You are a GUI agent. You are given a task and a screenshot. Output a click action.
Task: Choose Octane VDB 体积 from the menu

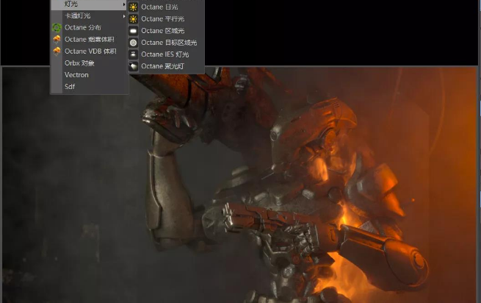pos(89,51)
